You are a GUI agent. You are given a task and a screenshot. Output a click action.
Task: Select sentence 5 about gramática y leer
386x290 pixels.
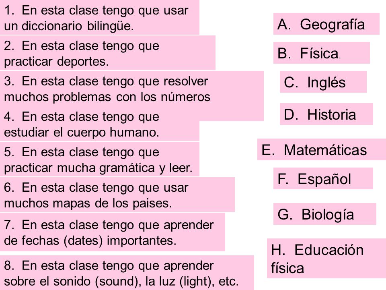pyautogui.click(x=99, y=159)
